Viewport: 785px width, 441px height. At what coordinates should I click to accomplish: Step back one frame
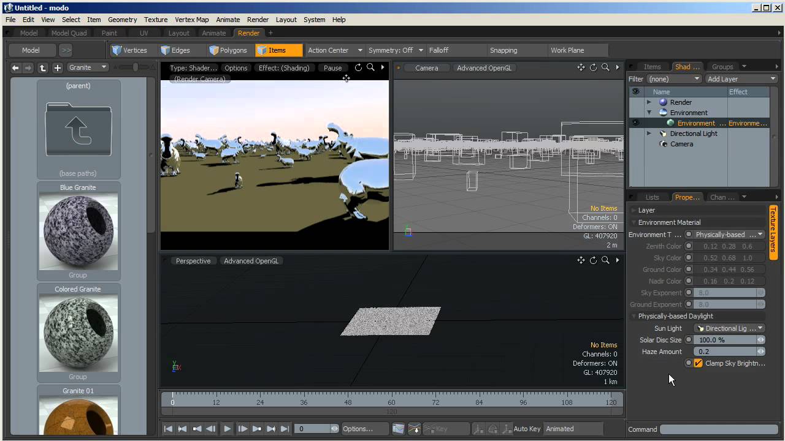210,429
